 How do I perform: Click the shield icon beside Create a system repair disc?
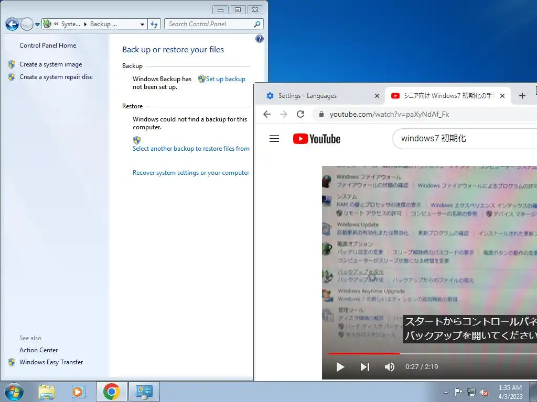click(12, 77)
